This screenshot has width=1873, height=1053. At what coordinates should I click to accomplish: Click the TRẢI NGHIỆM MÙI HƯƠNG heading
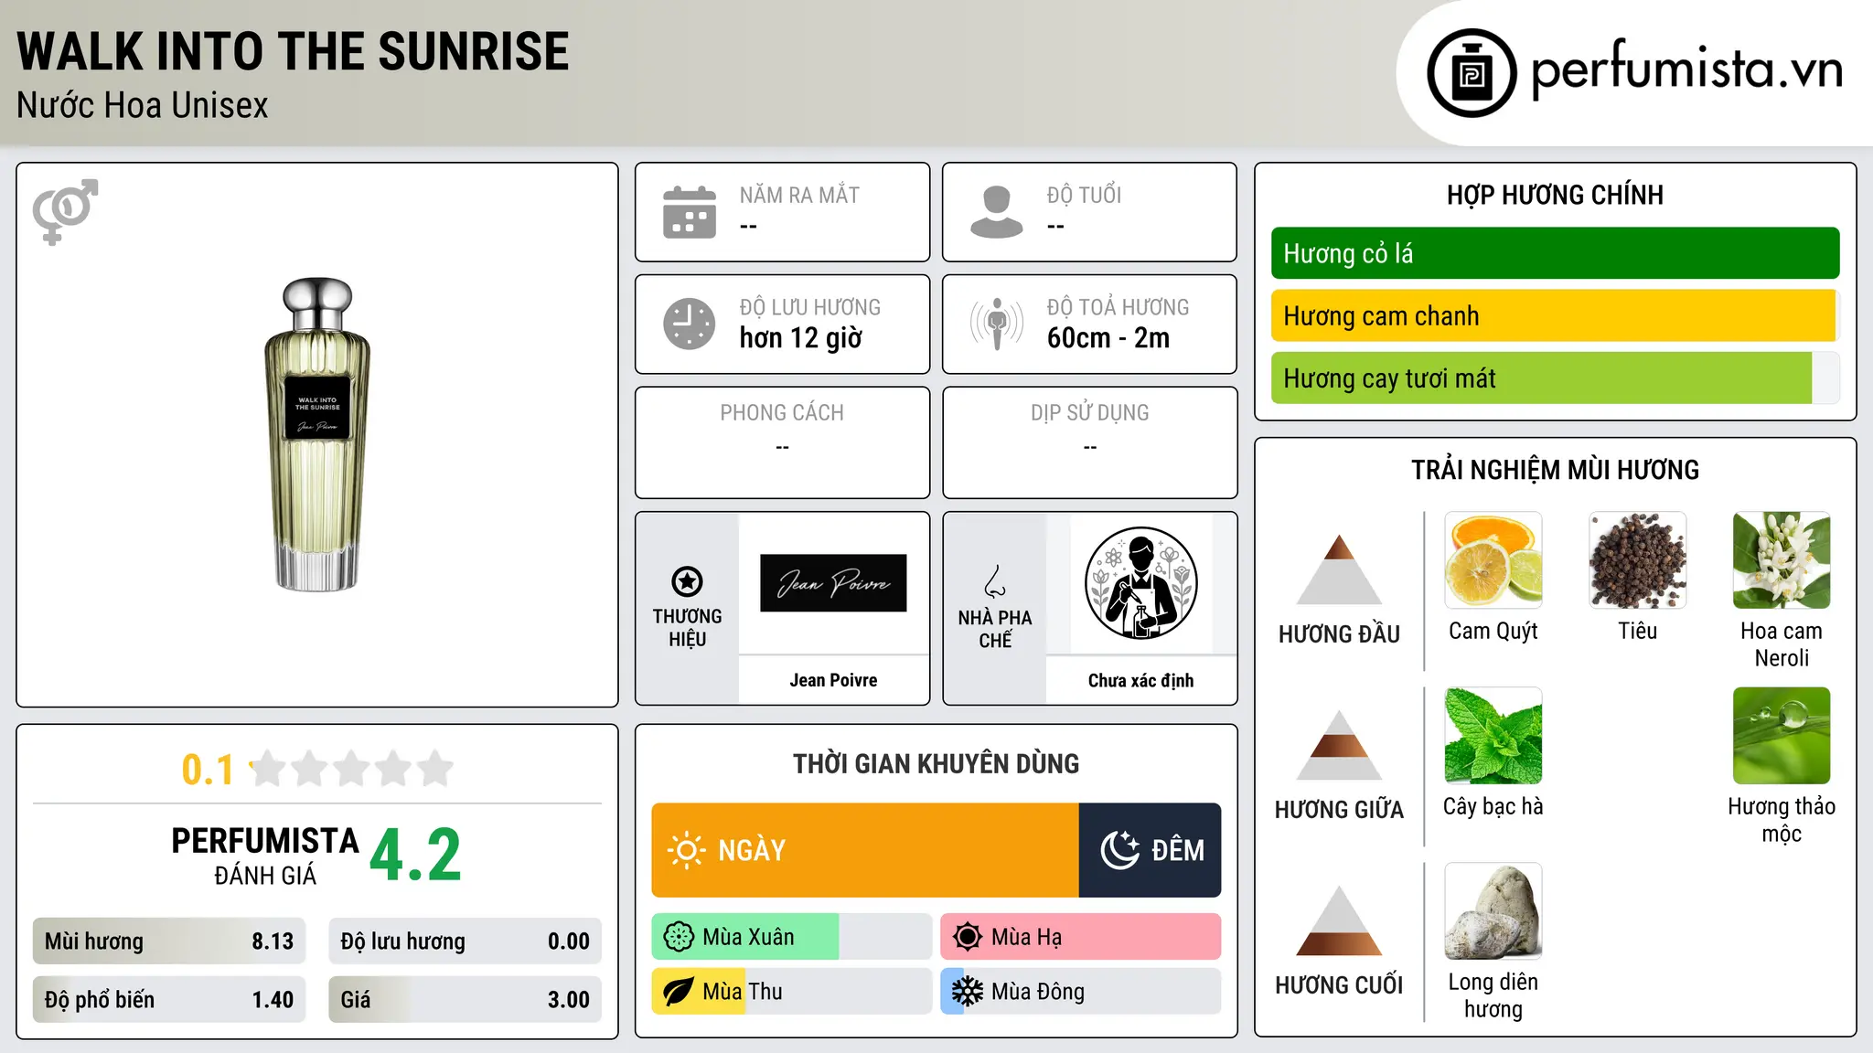[1555, 470]
